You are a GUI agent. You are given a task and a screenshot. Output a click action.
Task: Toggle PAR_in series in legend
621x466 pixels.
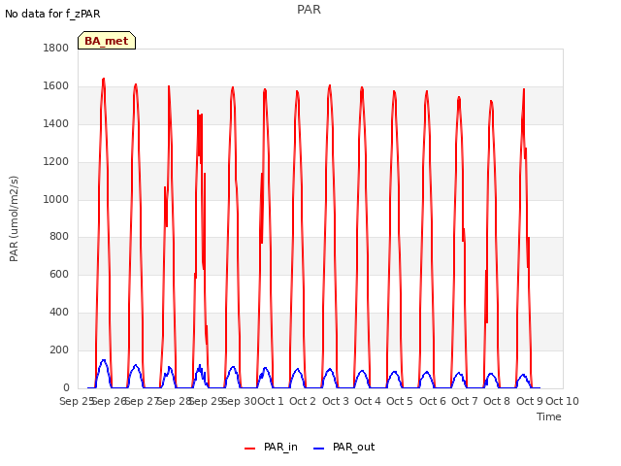[272, 447]
